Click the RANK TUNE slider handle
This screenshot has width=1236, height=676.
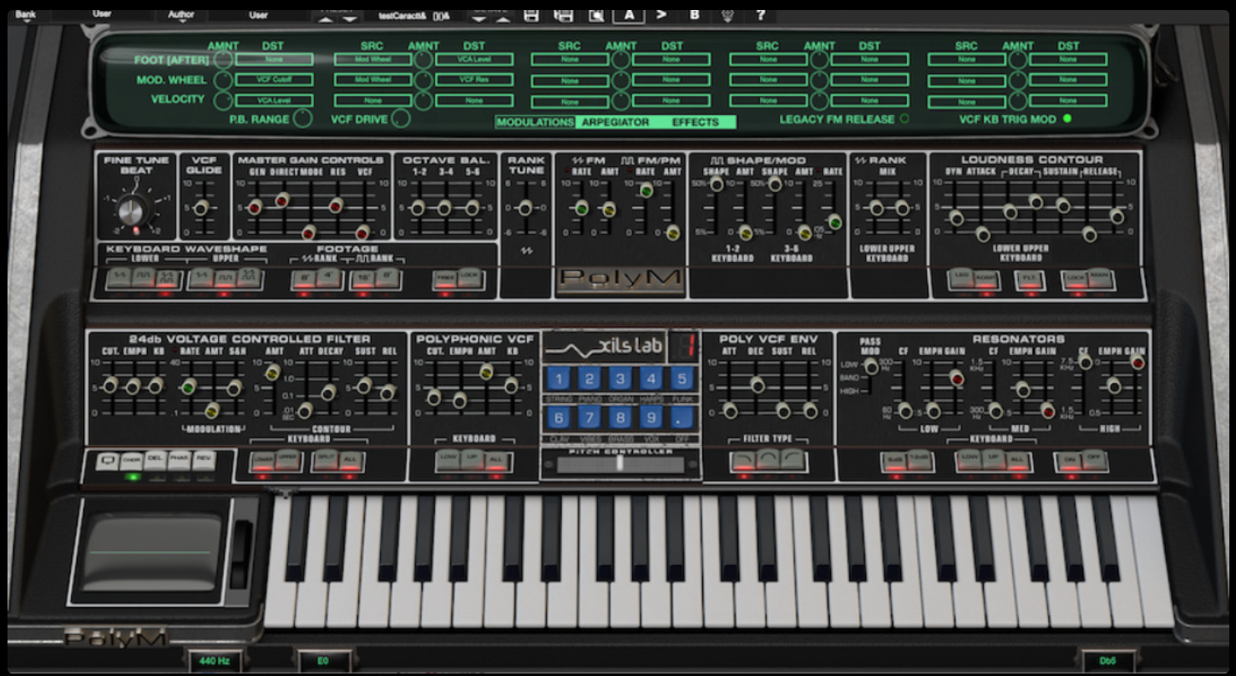pos(525,208)
